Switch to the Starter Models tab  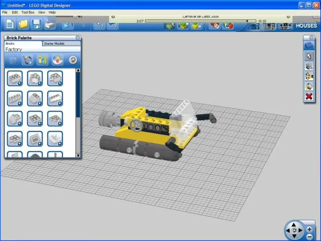pyautogui.click(x=54, y=43)
